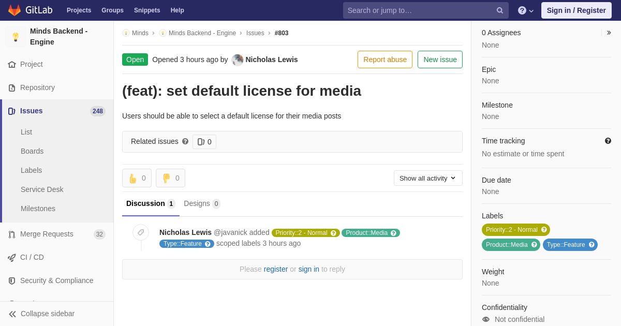Open Service Desk in sidebar
Screen dimensions: 621x326
[x=42, y=189]
